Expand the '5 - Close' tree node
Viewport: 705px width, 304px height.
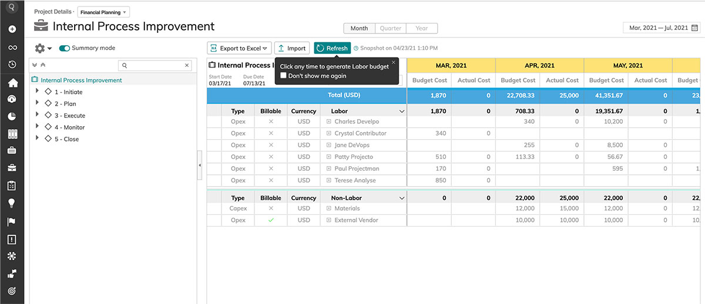click(x=38, y=138)
